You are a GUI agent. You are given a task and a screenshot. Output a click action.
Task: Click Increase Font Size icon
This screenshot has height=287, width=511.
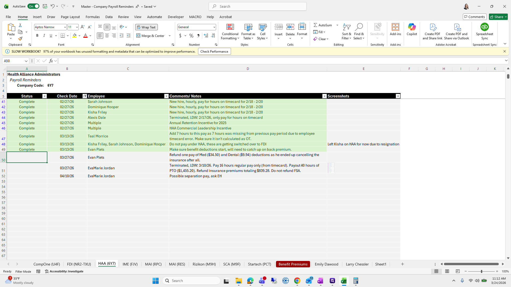[x=83, y=27]
